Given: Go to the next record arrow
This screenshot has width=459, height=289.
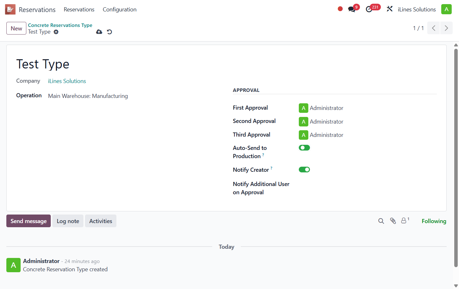Looking at the screenshot, I should 446,28.
